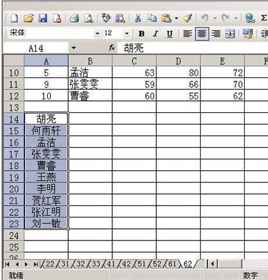Image resolution: width=268 pixels, height=280 pixels.
Task: Click the Permission icon next to Save
Action: (x=57, y=19)
